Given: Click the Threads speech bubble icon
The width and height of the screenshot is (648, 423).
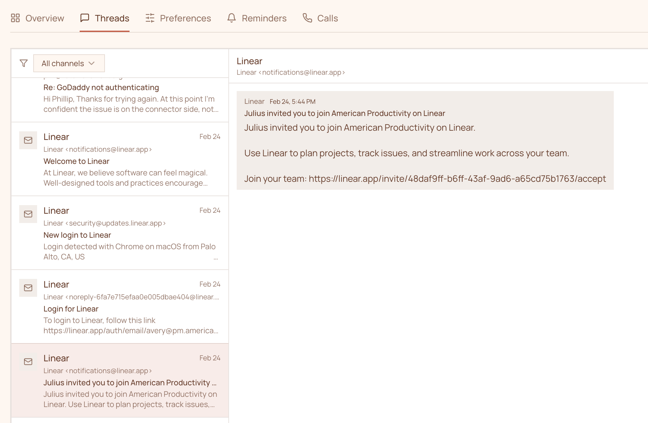Looking at the screenshot, I should click(x=85, y=18).
